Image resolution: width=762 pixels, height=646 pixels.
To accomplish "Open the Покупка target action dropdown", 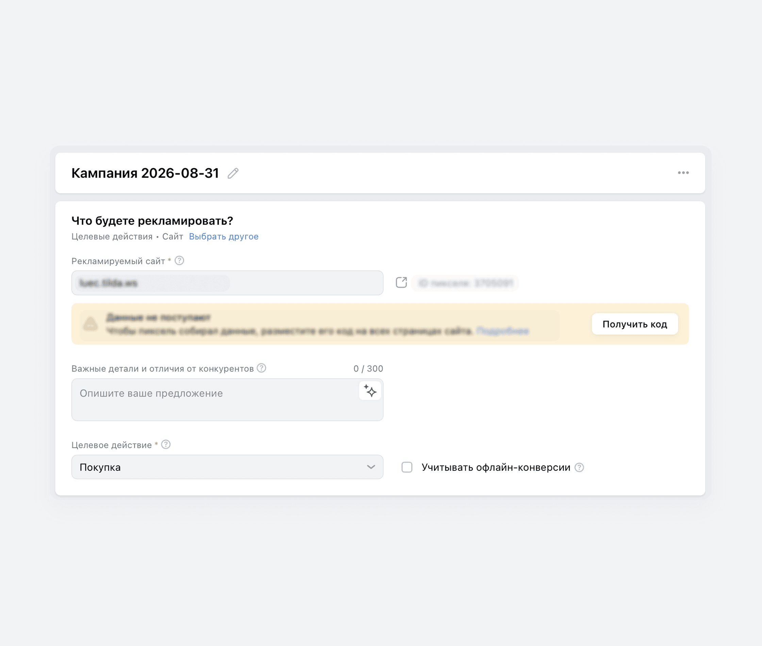I will point(228,467).
